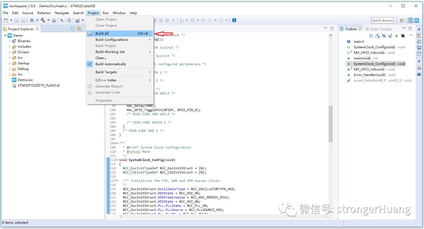424x229 pixels.
Task: Collapse SystemClock_Config function fold marker
Action: pyautogui.click(x=117, y=160)
